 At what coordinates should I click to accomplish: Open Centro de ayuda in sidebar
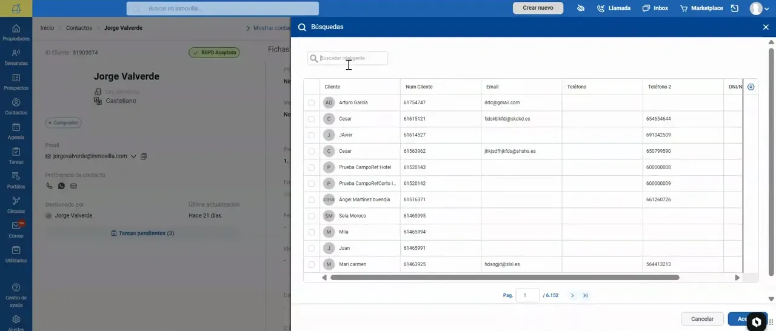pos(16,294)
